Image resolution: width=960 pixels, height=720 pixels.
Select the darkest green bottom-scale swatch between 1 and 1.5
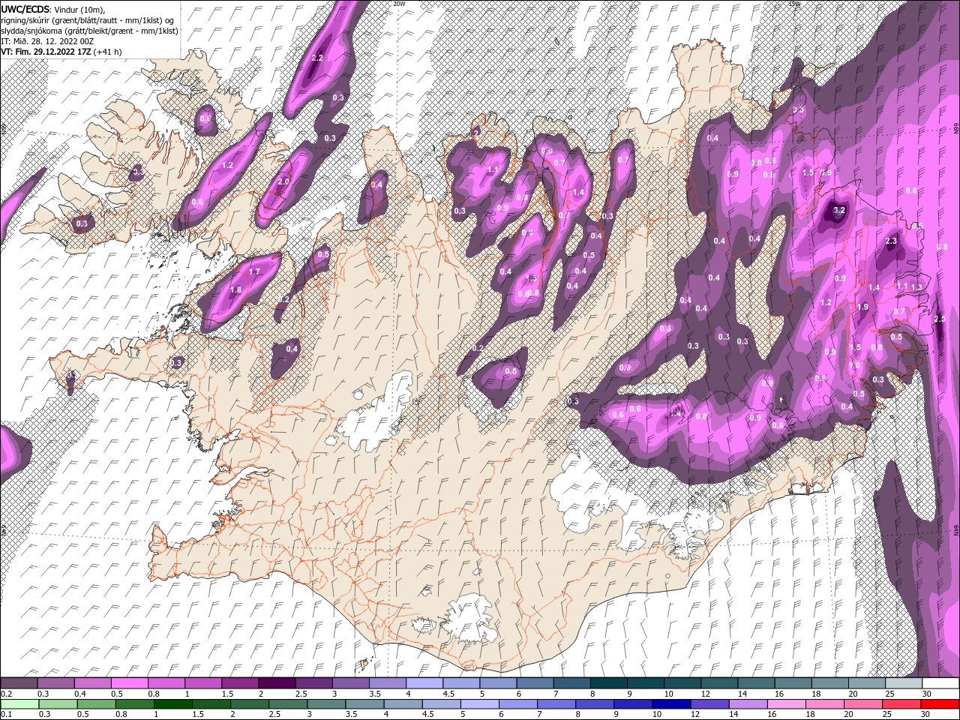pyautogui.click(x=172, y=704)
